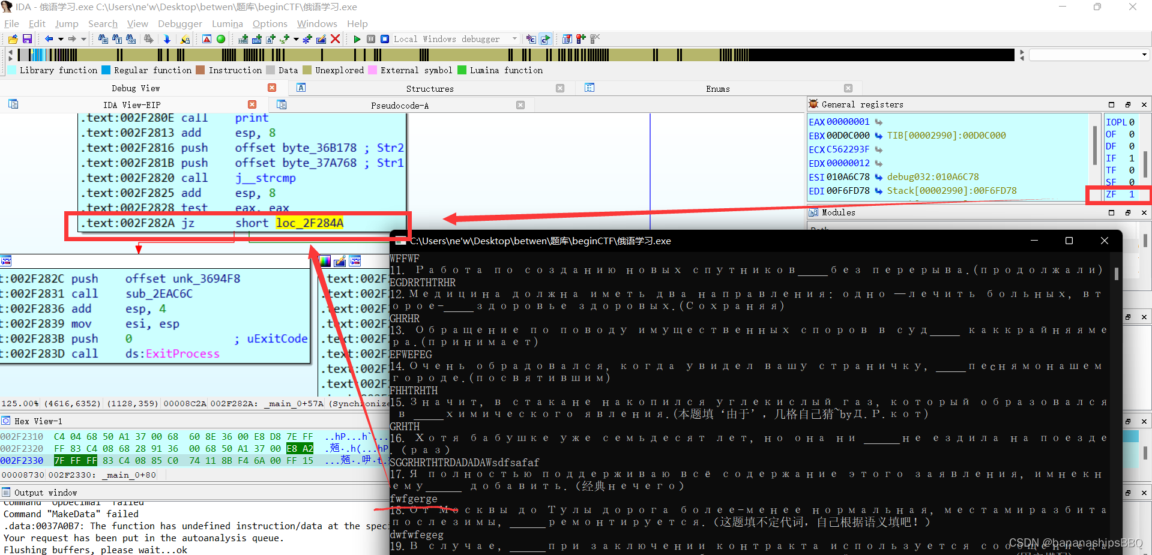Close the Structures tab

click(560, 88)
